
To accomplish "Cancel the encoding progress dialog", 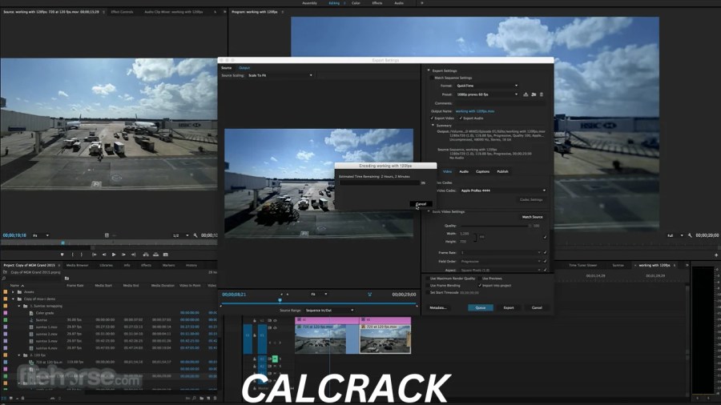I will point(421,204).
